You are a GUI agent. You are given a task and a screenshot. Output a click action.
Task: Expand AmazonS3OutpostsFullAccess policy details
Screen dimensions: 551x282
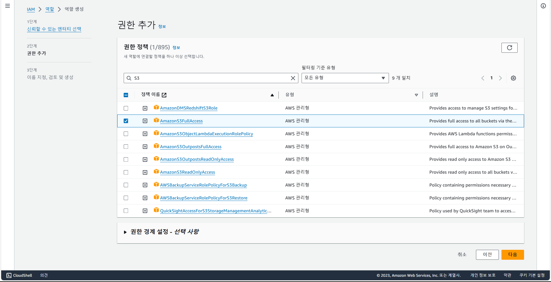click(145, 147)
